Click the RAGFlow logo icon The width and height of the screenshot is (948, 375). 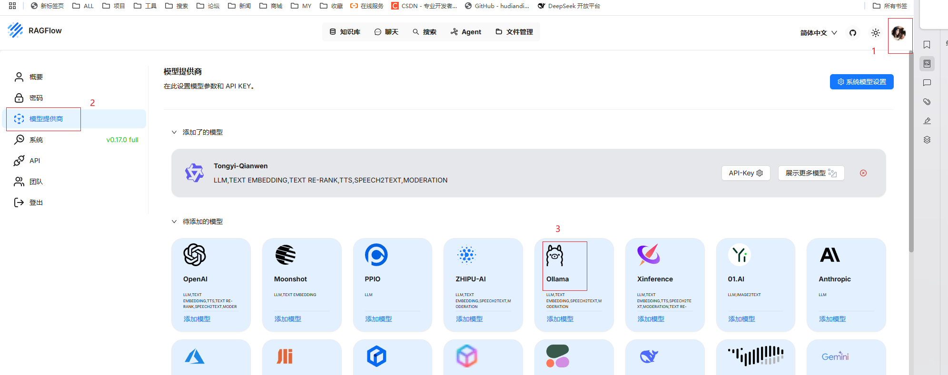(15, 30)
